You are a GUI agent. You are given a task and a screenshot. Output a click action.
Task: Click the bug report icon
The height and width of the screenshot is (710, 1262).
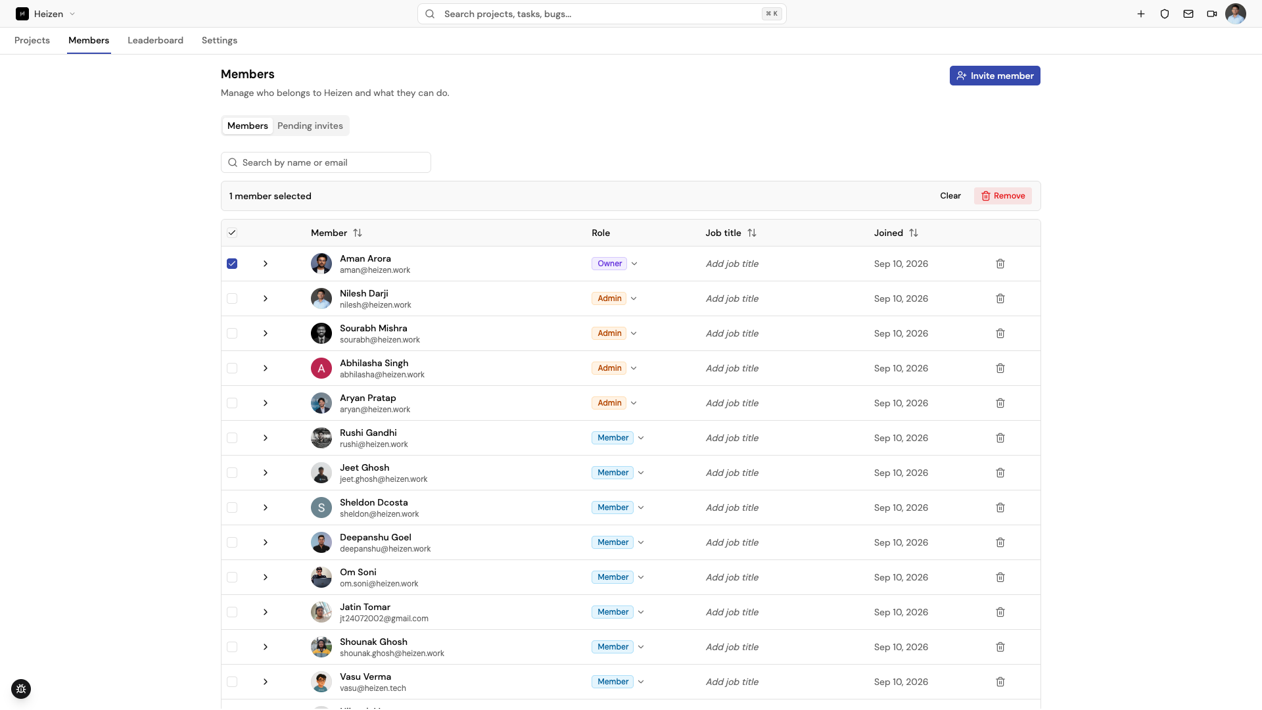[21, 689]
